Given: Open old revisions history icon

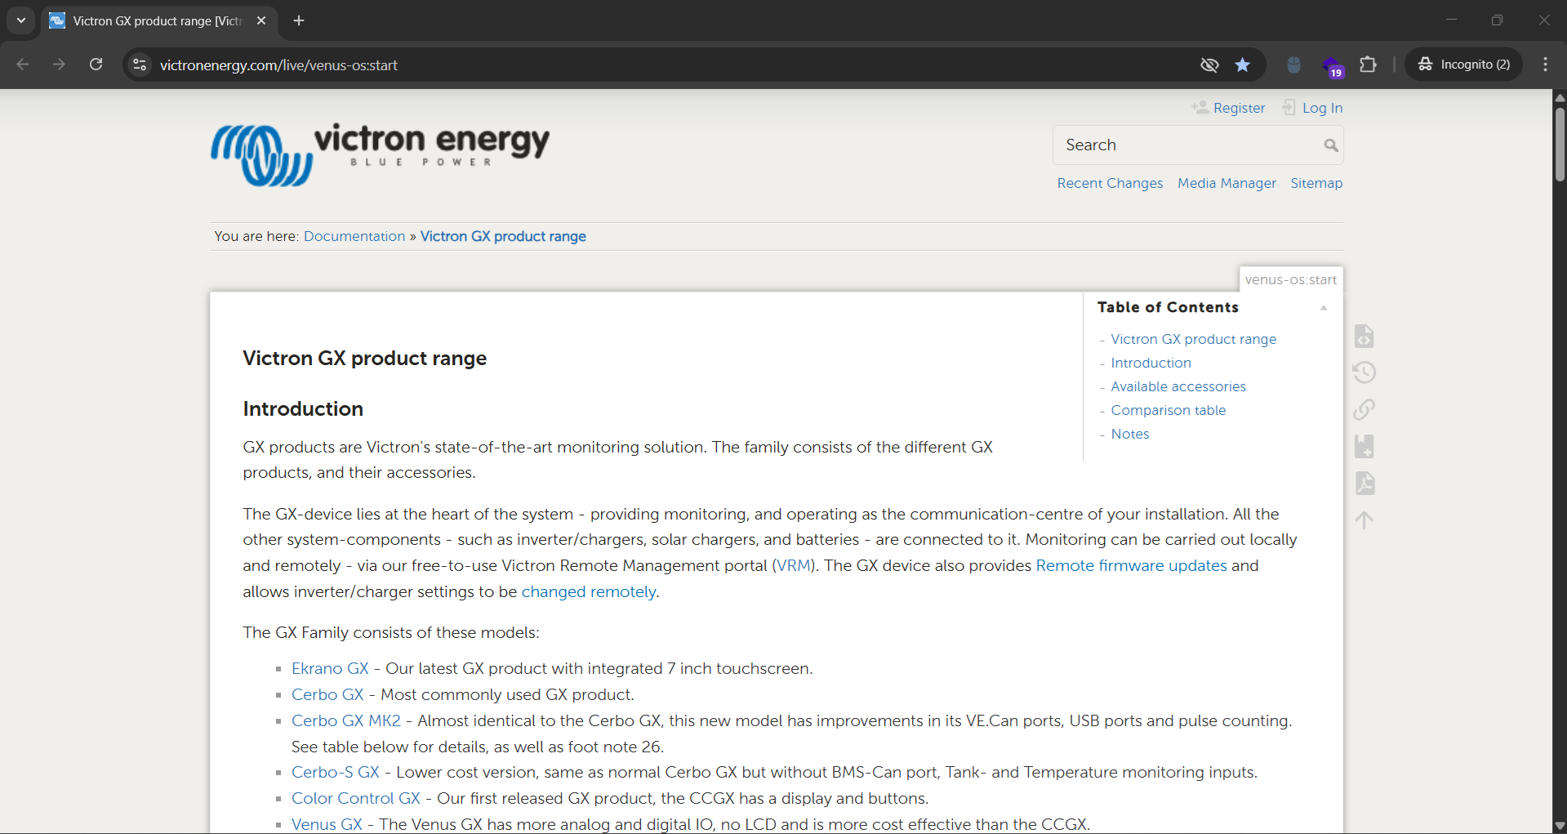Looking at the screenshot, I should point(1364,372).
